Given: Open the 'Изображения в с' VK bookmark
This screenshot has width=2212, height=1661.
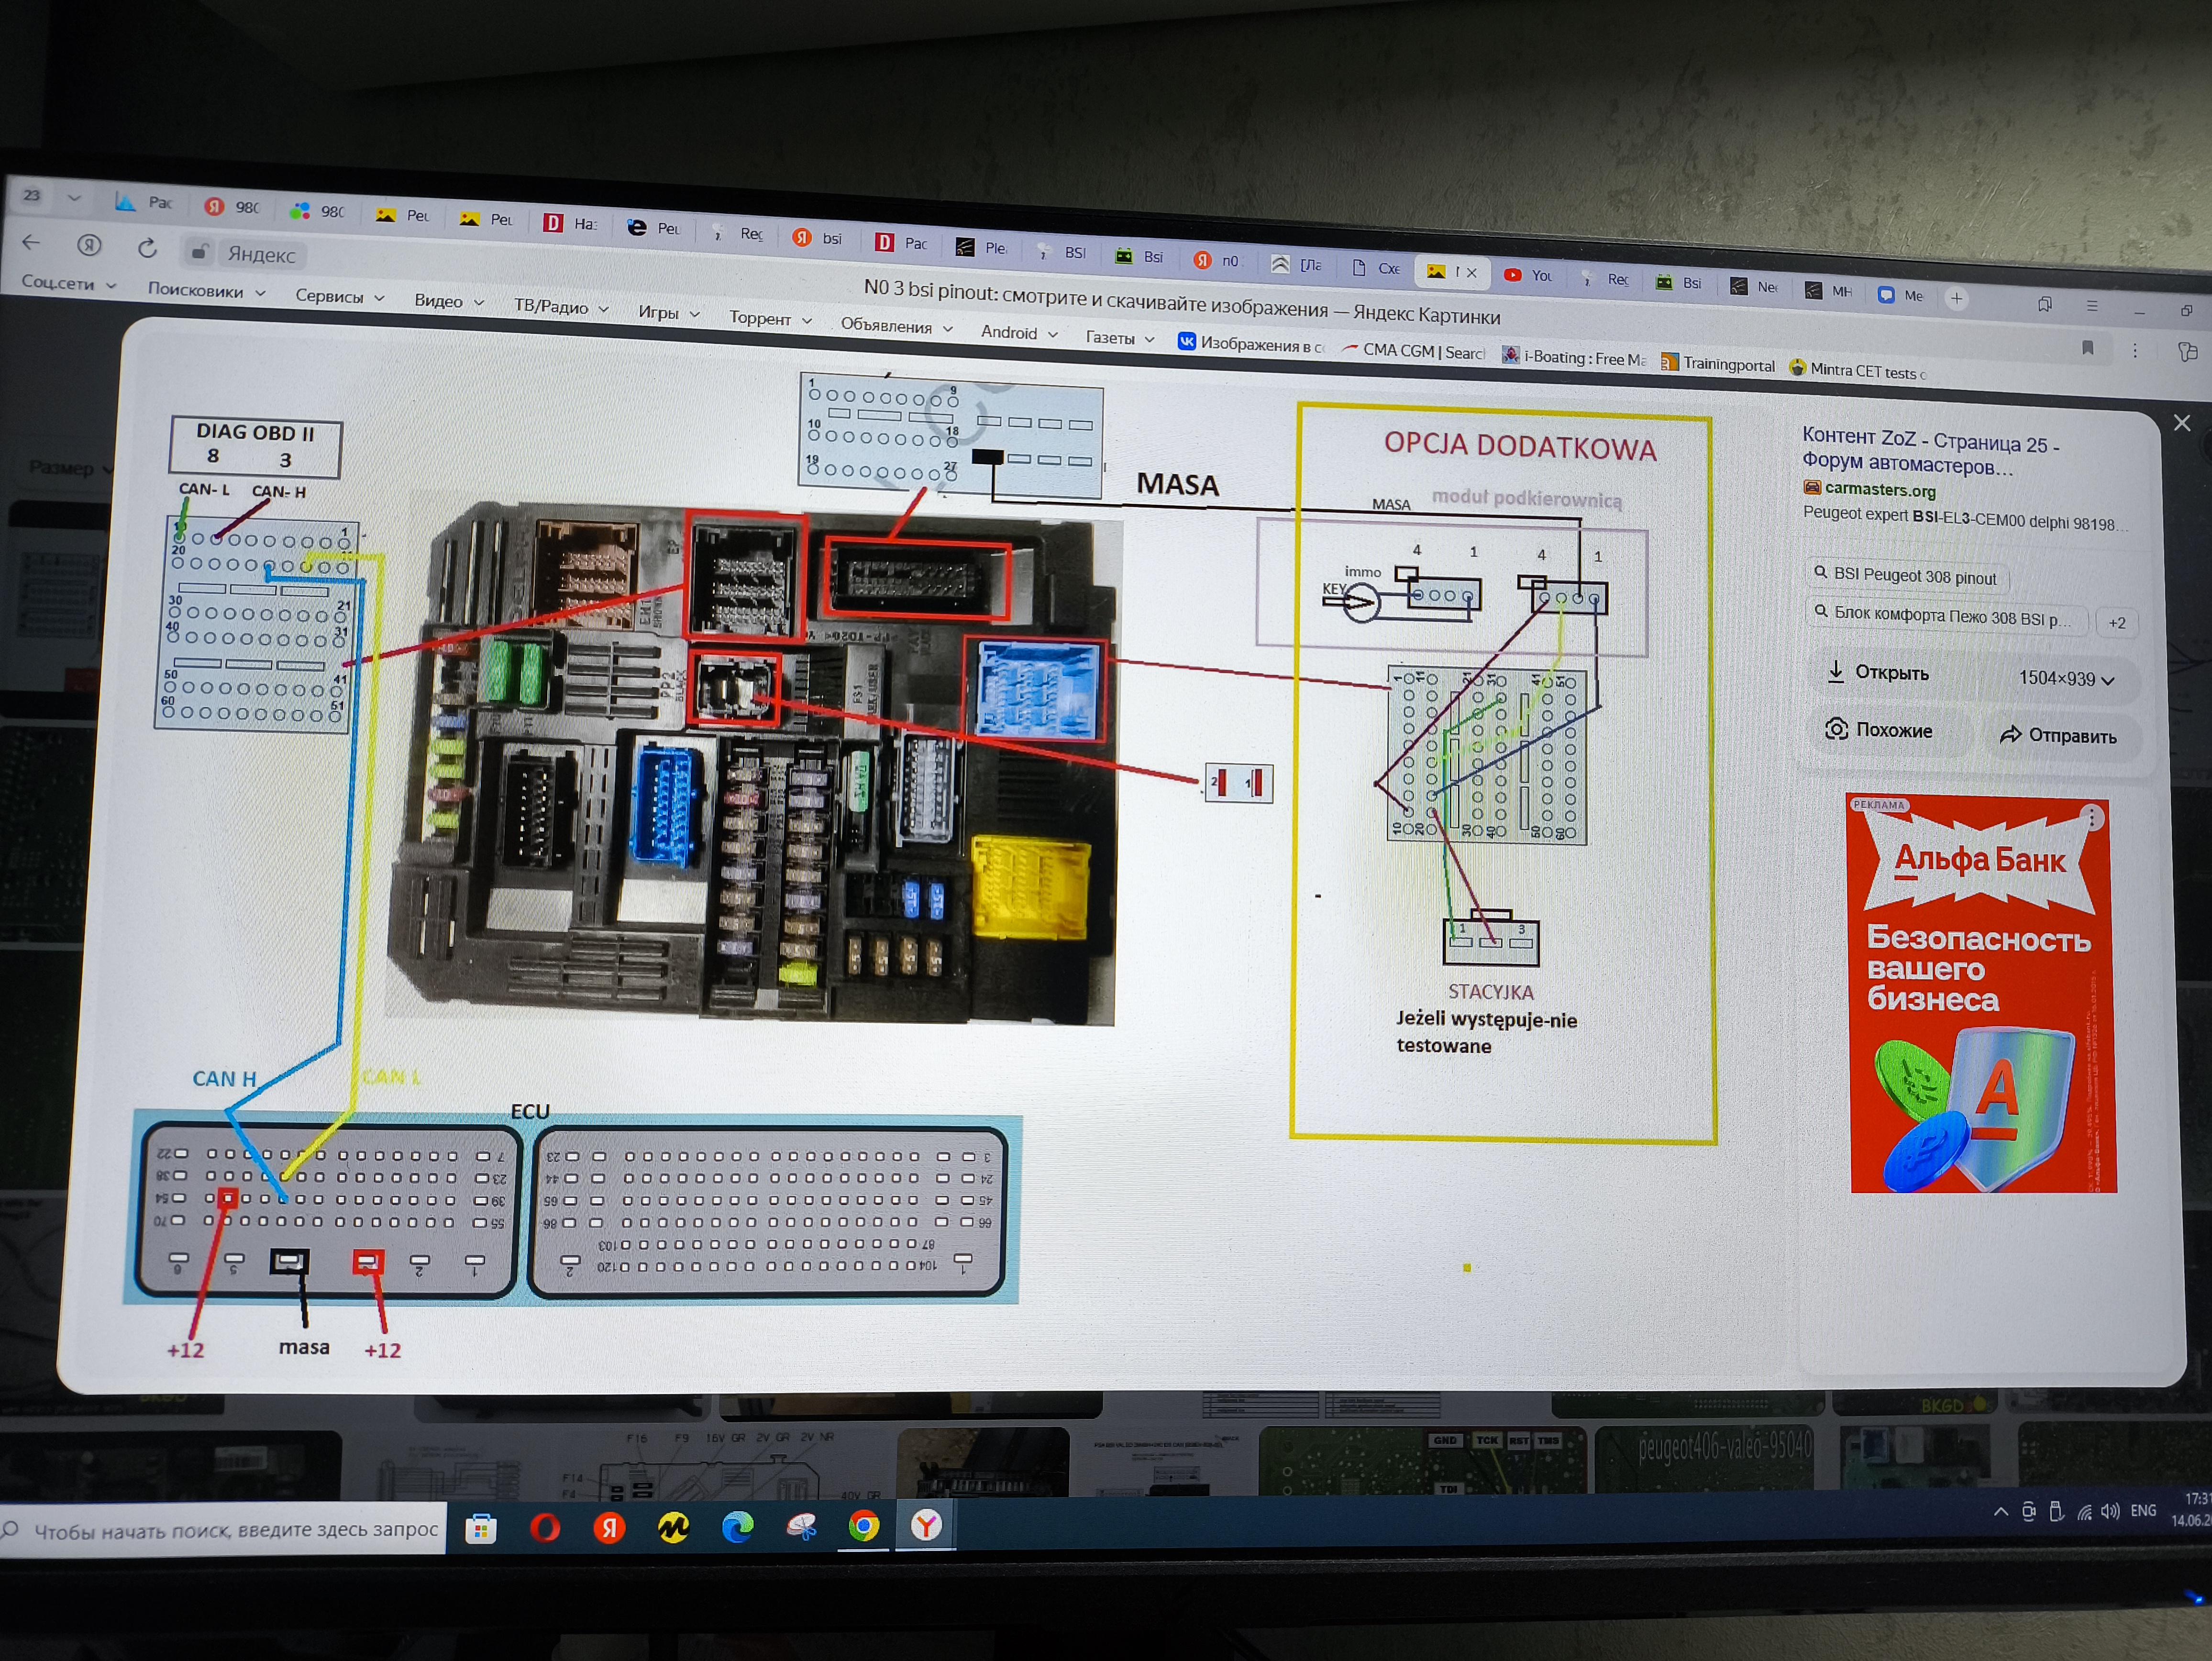Looking at the screenshot, I should pyautogui.click(x=1251, y=344).
